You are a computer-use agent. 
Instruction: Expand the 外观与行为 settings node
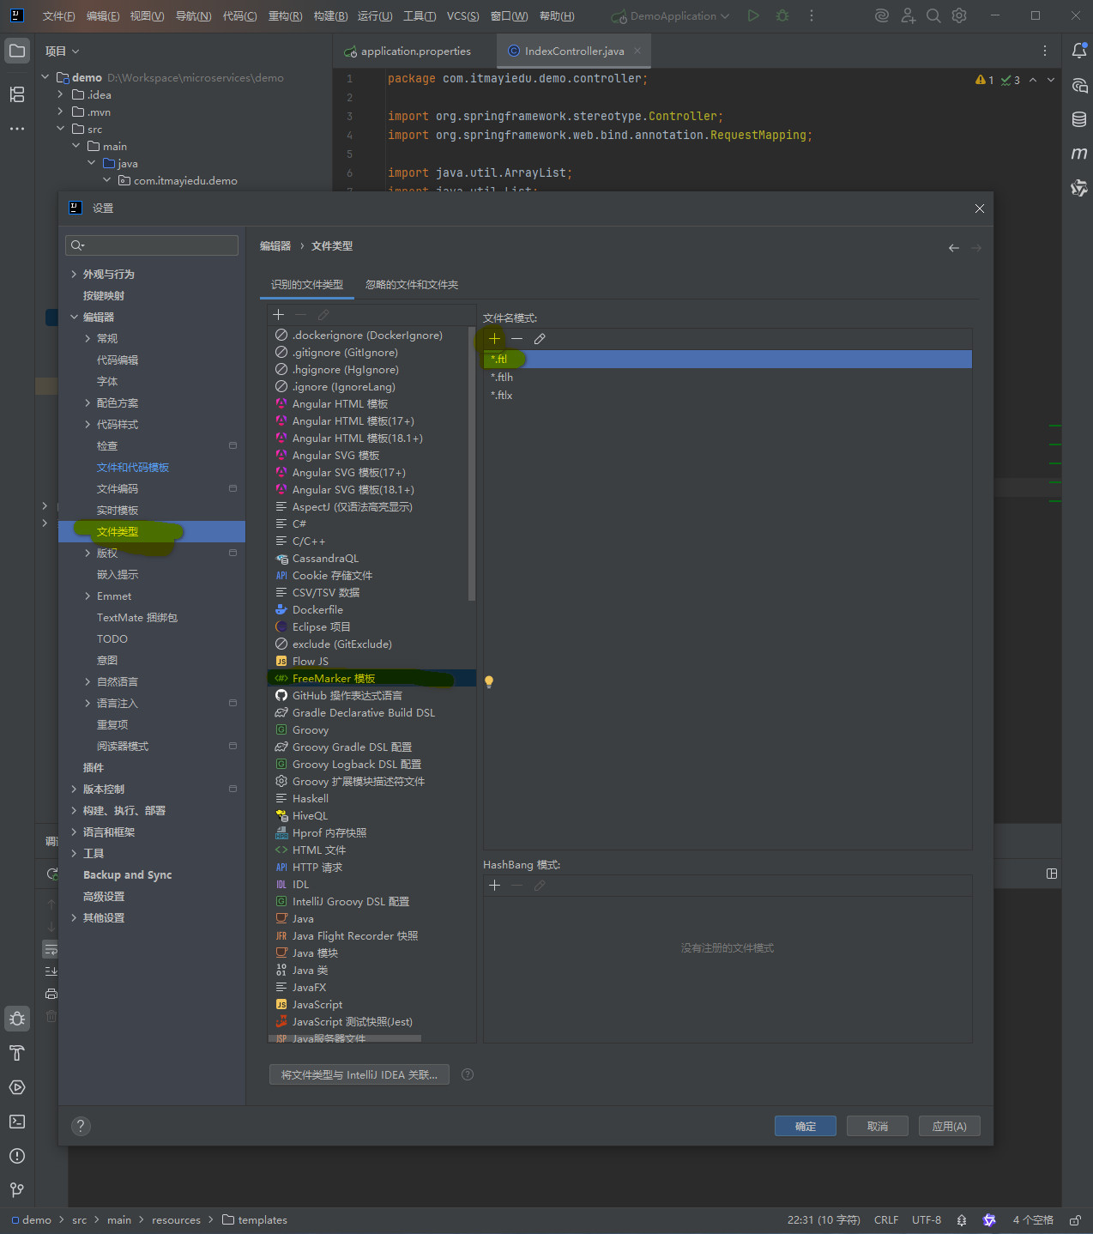coord(74,275)
